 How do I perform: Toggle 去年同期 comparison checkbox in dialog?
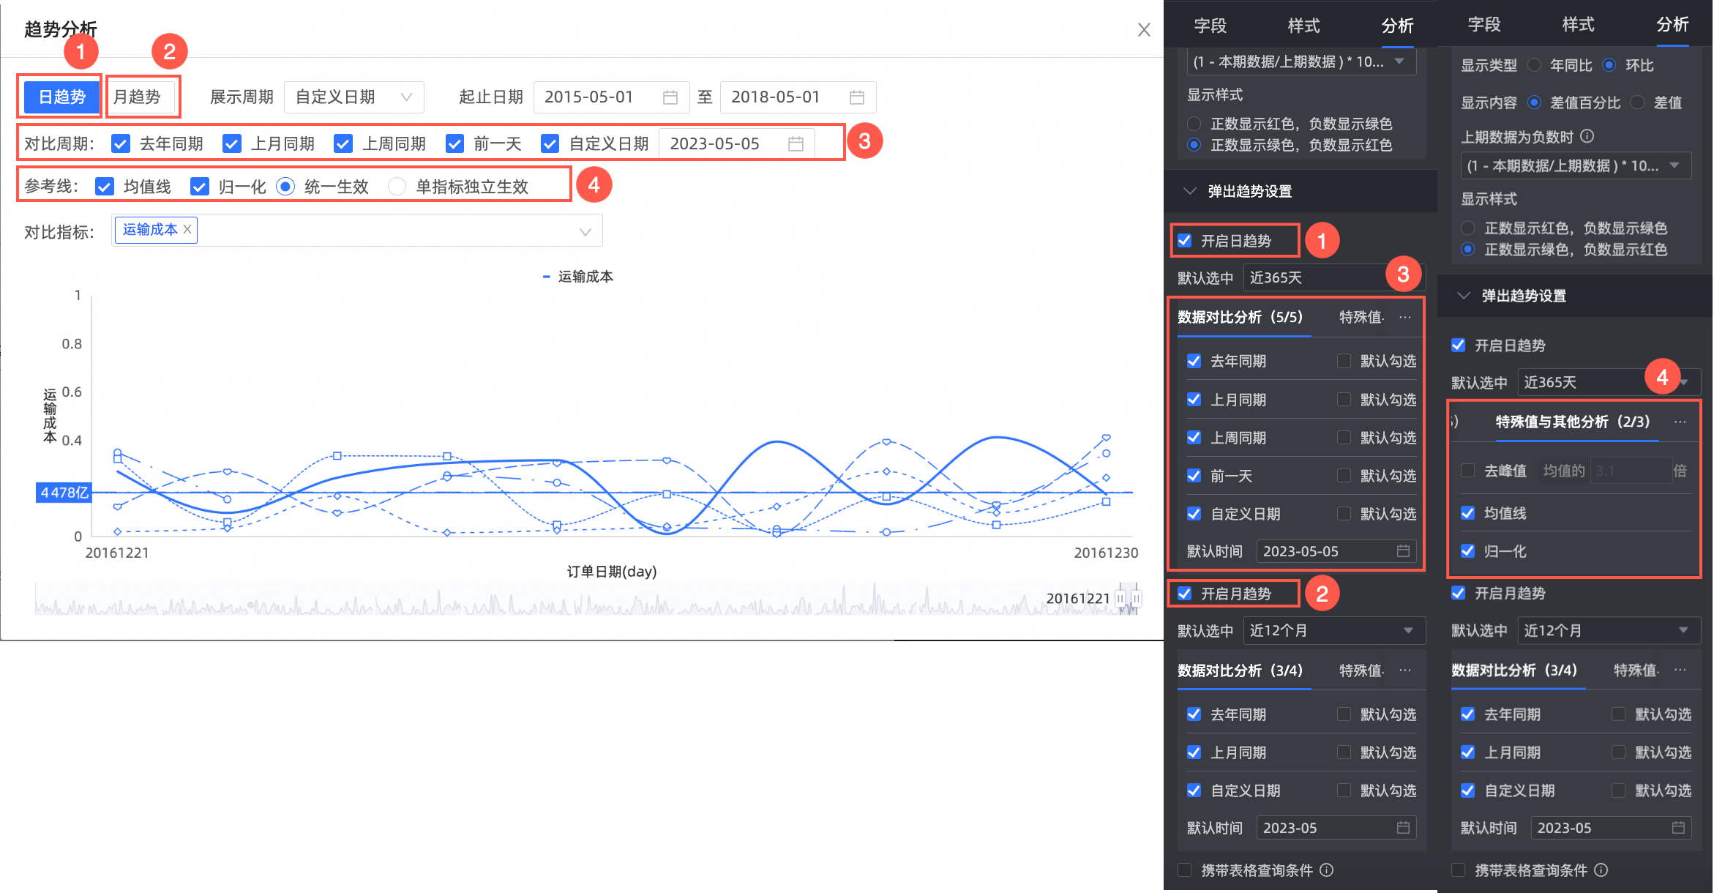[x=121, y=143]
